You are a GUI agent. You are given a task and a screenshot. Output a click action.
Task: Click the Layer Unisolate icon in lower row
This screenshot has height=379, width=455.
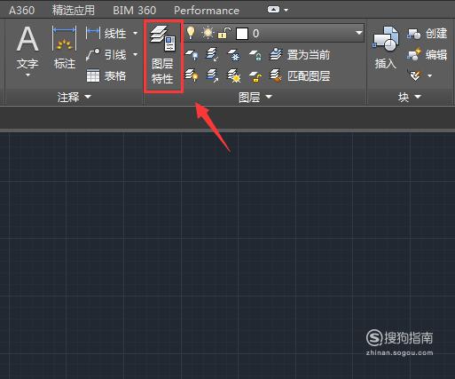[x=212, y=75]
